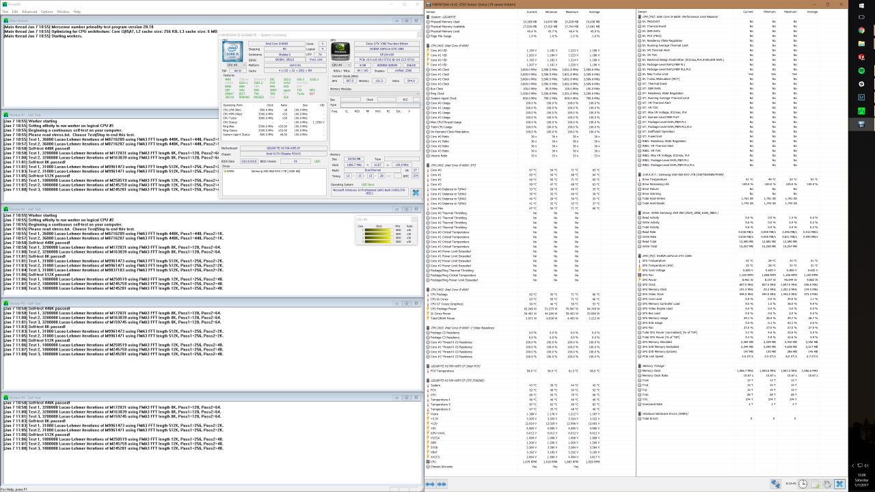Open Lightroom from the taskbar
The height and width of the screenshot is (492, 875).
861,97
